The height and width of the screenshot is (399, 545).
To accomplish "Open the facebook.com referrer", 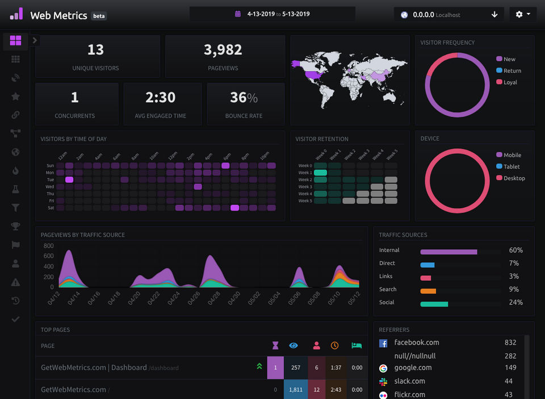I will coord(416,342).
